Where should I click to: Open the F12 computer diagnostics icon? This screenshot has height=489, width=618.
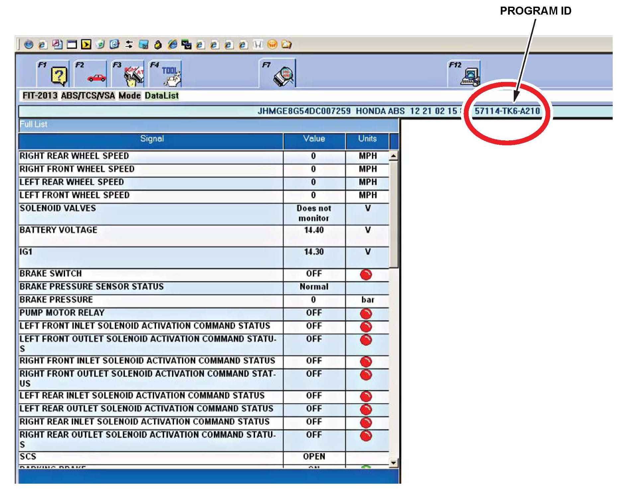click(470, 76)
